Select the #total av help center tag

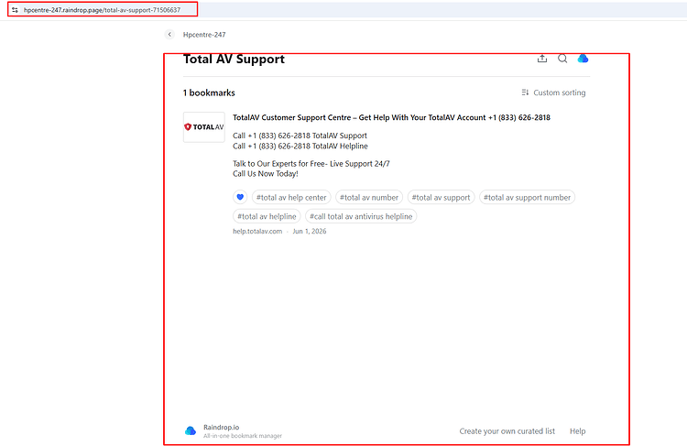(291, 197)
